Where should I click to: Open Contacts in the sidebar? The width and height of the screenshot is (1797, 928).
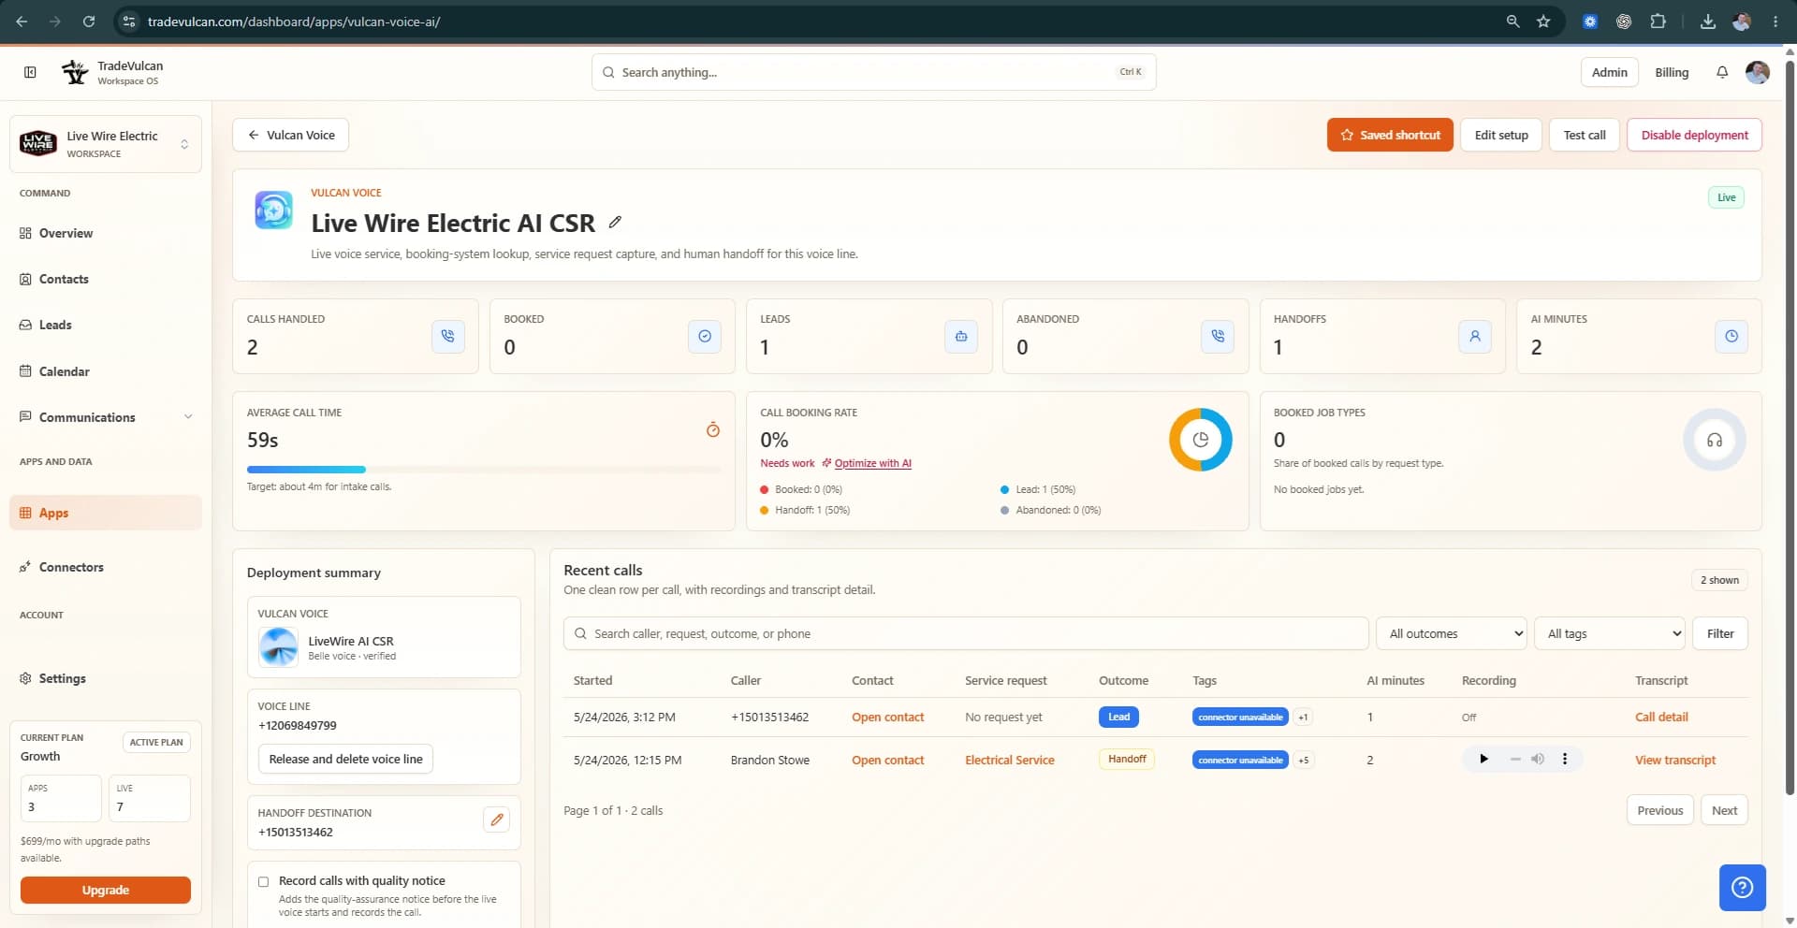coord(64,279)
